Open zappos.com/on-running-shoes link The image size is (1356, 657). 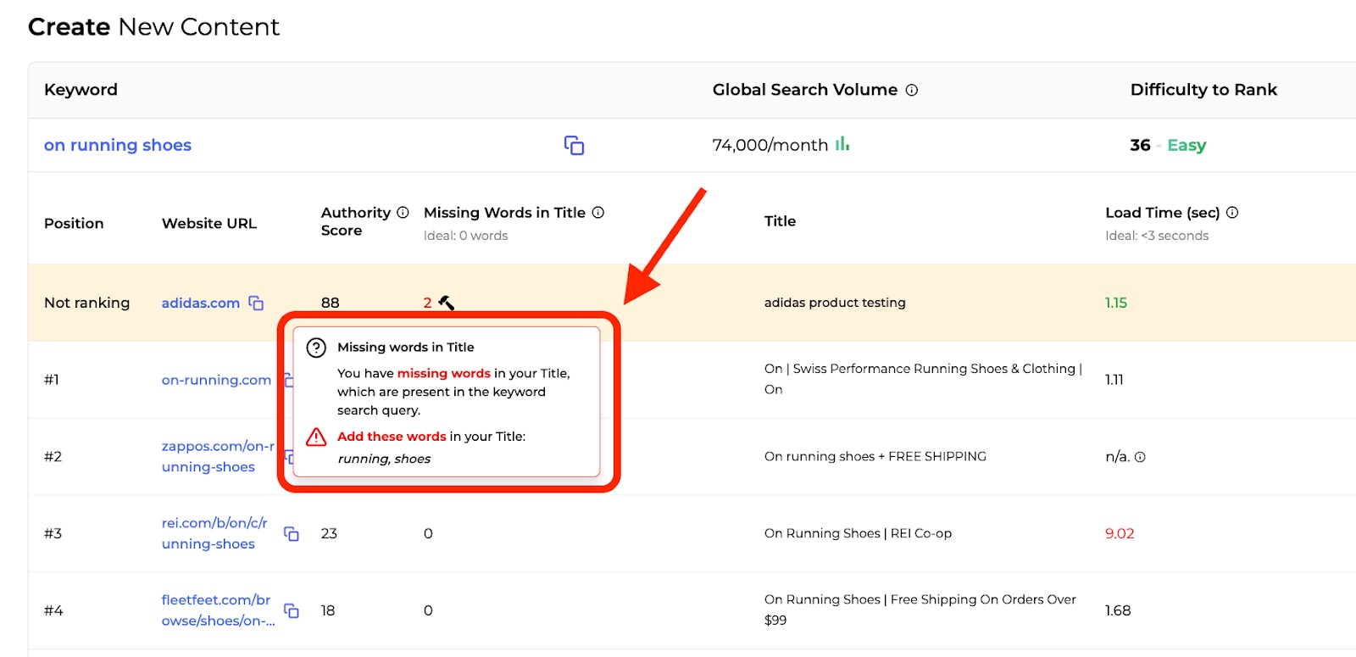[x=218, y=456]
